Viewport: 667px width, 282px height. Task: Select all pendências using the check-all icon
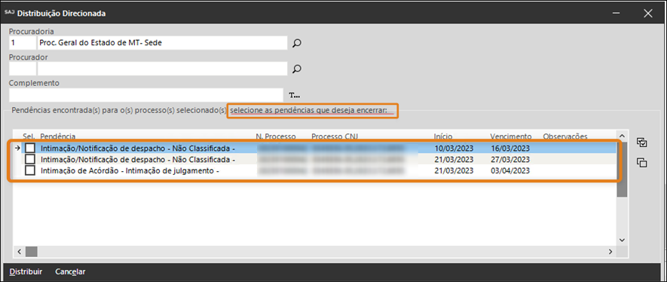click(642, 143)
